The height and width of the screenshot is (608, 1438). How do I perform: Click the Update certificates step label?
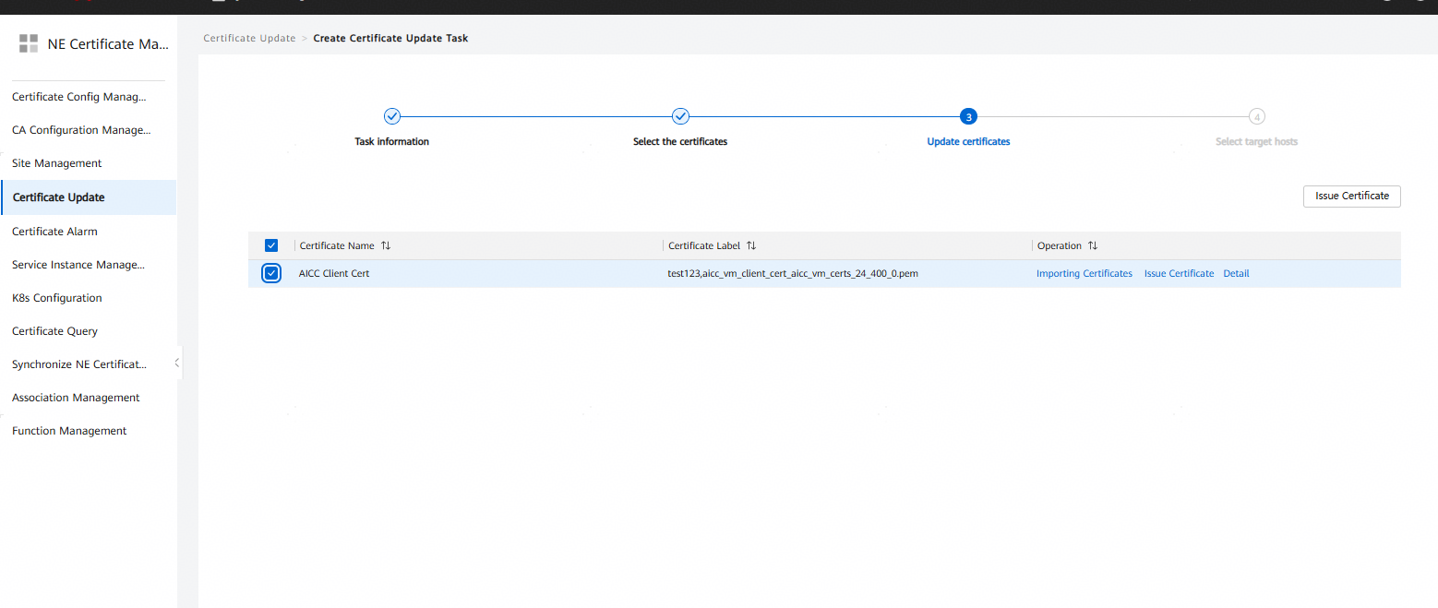click(x=968, y=141)
